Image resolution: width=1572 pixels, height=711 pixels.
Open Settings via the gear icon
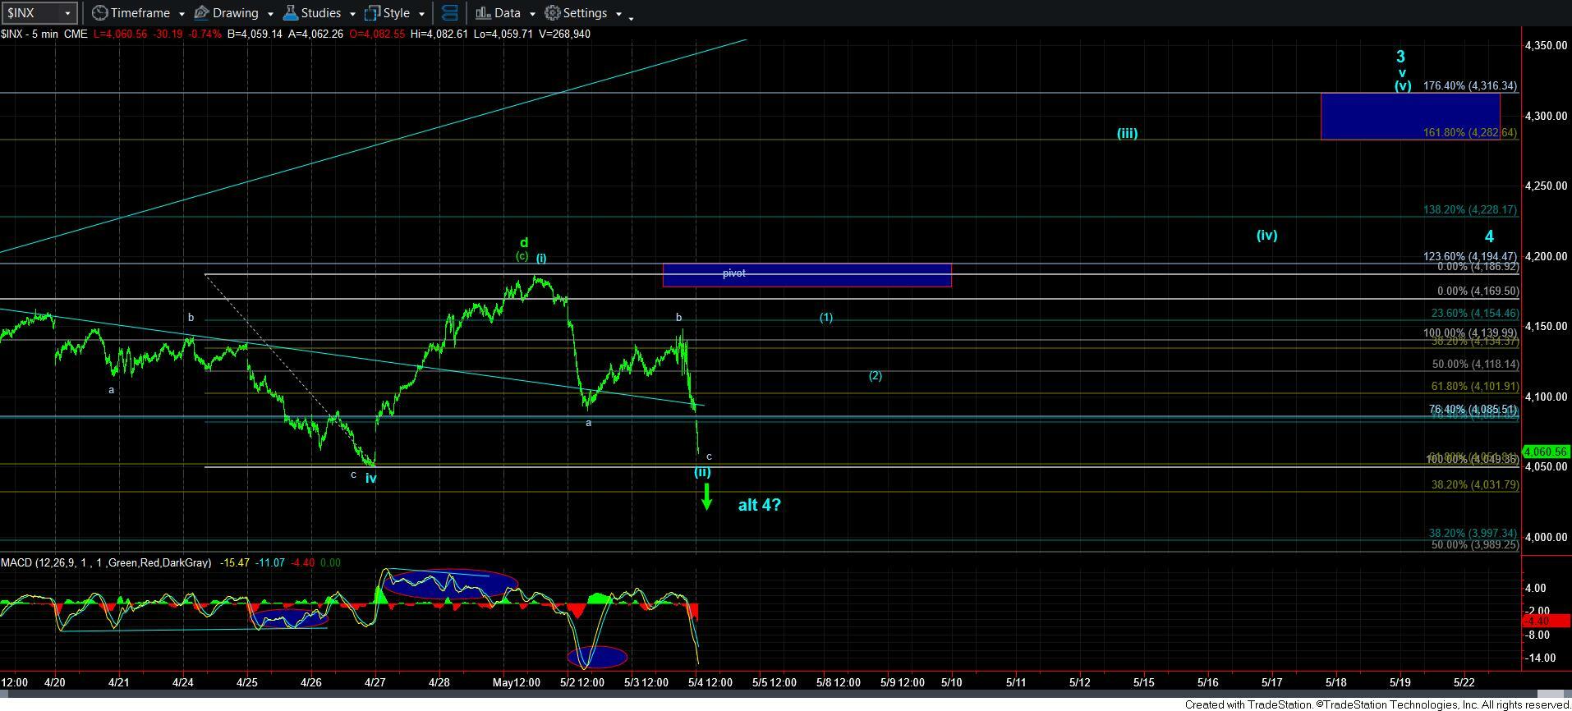point(553,13)
